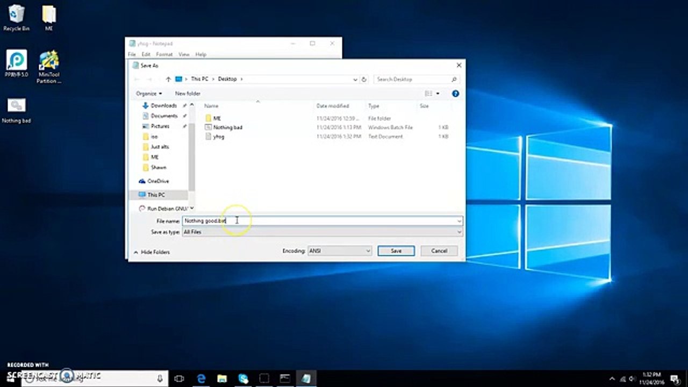The height and width of the screenshot is (387, 688).
Task: Open Notepad's Format menu
Action: coord(164,54)
